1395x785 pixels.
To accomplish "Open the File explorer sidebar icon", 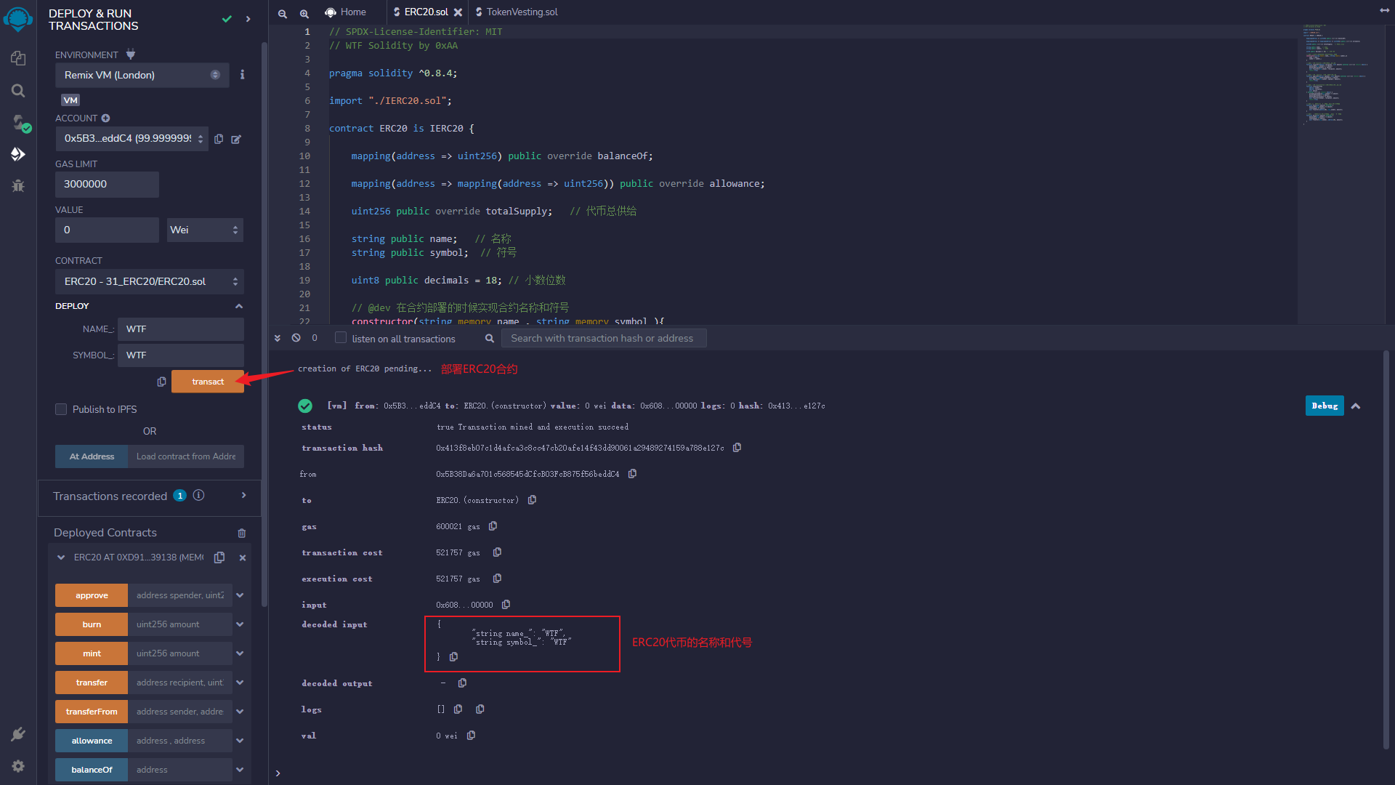I will (18, 58).
